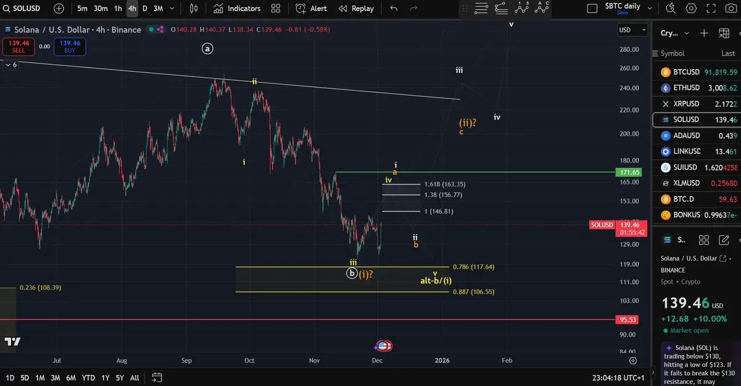Start bar Replay mode

pos(357,9)
